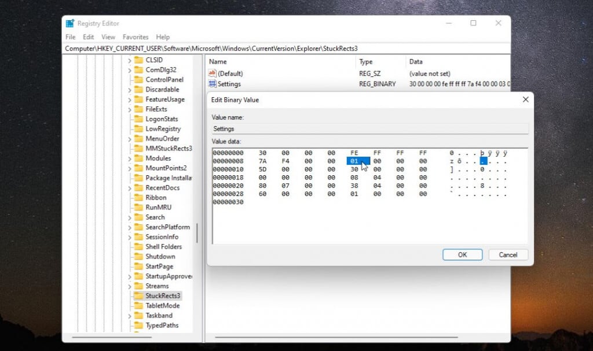The image size is (593, 351).
Task: Click the (Default) string value icon
Action: pyautogui.click(x=212, y=73)
